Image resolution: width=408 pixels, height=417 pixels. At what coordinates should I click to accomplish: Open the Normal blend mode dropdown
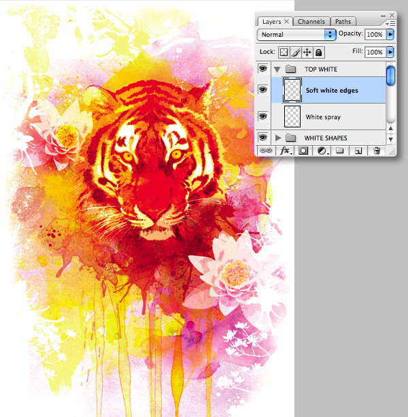click(296, 35)
